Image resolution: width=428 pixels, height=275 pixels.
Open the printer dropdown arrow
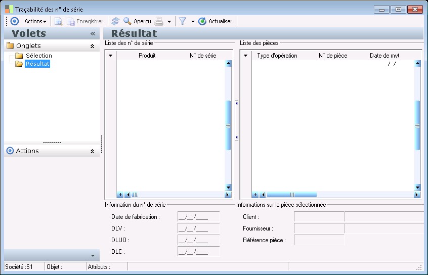[x=169, y=22]
